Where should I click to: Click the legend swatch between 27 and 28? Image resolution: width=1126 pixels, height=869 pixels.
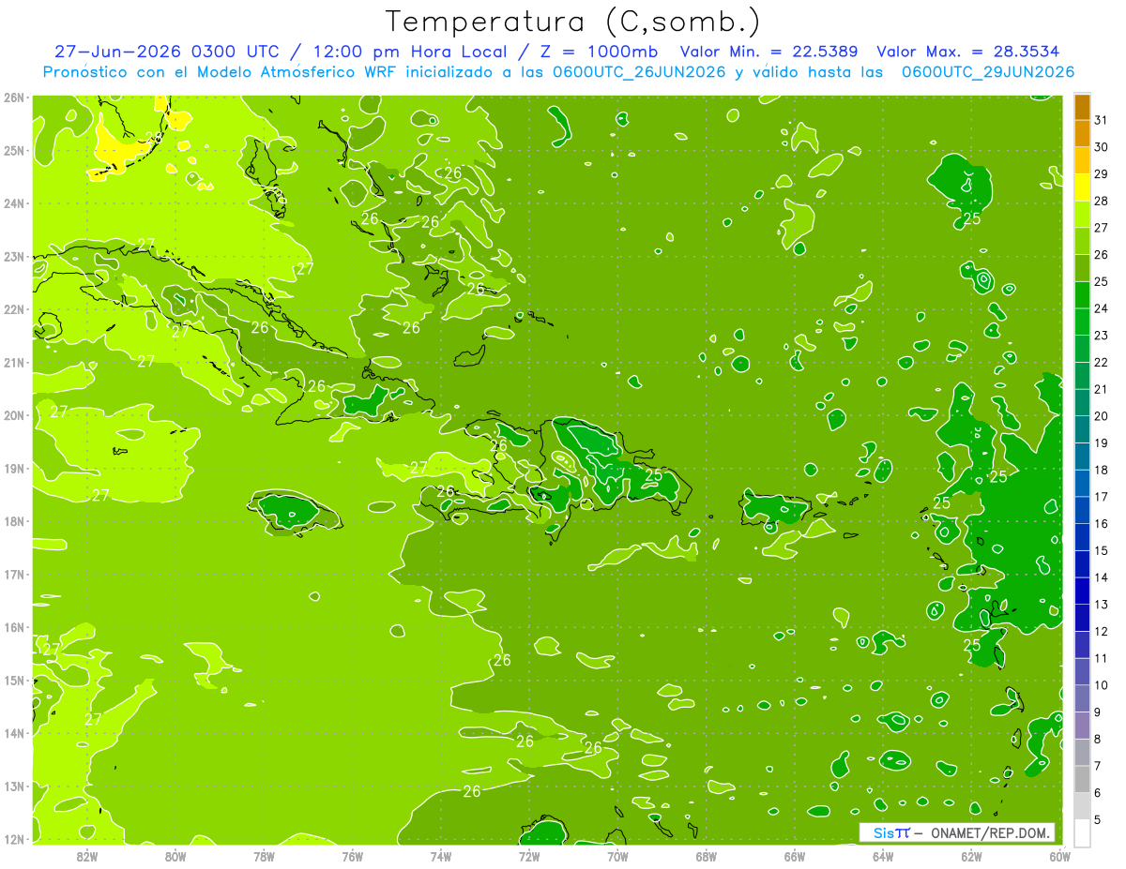(x=1082, y=215)
